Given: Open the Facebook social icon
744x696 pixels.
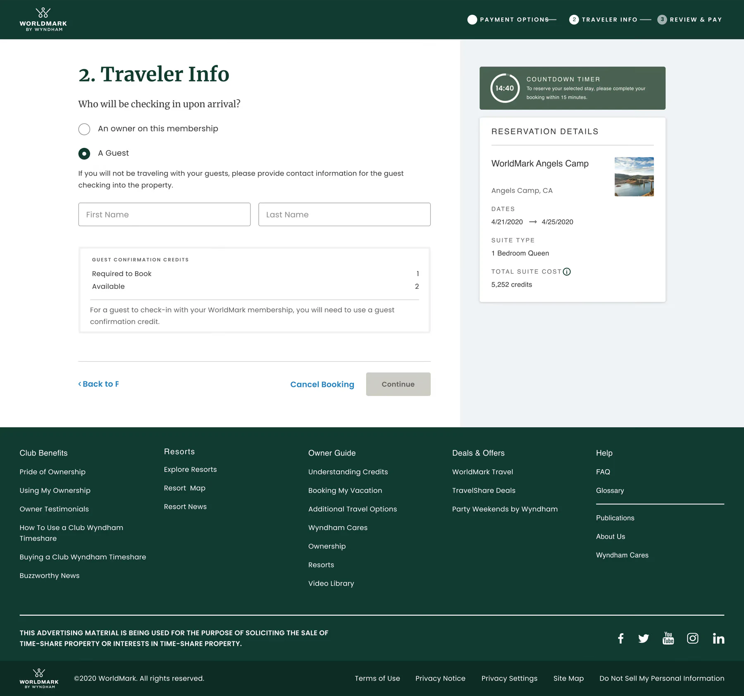Looking at the screenshot, I should [621, 639].
